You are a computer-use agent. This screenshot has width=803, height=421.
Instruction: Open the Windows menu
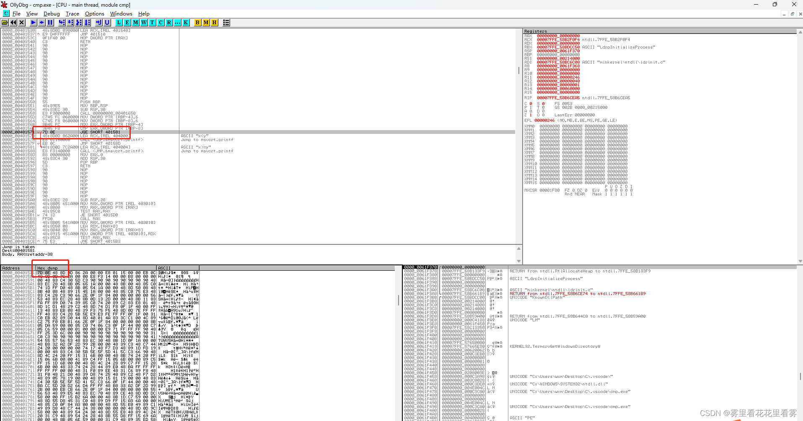[x=121, y=14]
